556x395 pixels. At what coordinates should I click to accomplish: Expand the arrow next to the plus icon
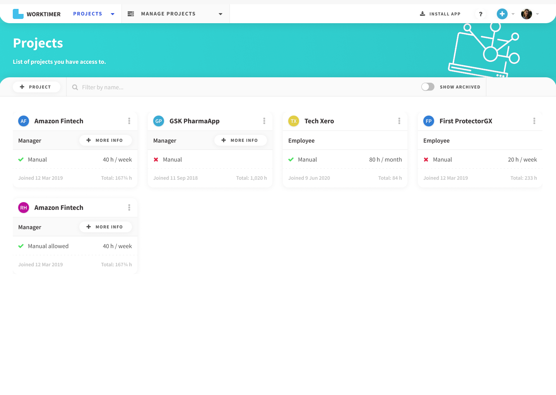(x=513, y=14)
